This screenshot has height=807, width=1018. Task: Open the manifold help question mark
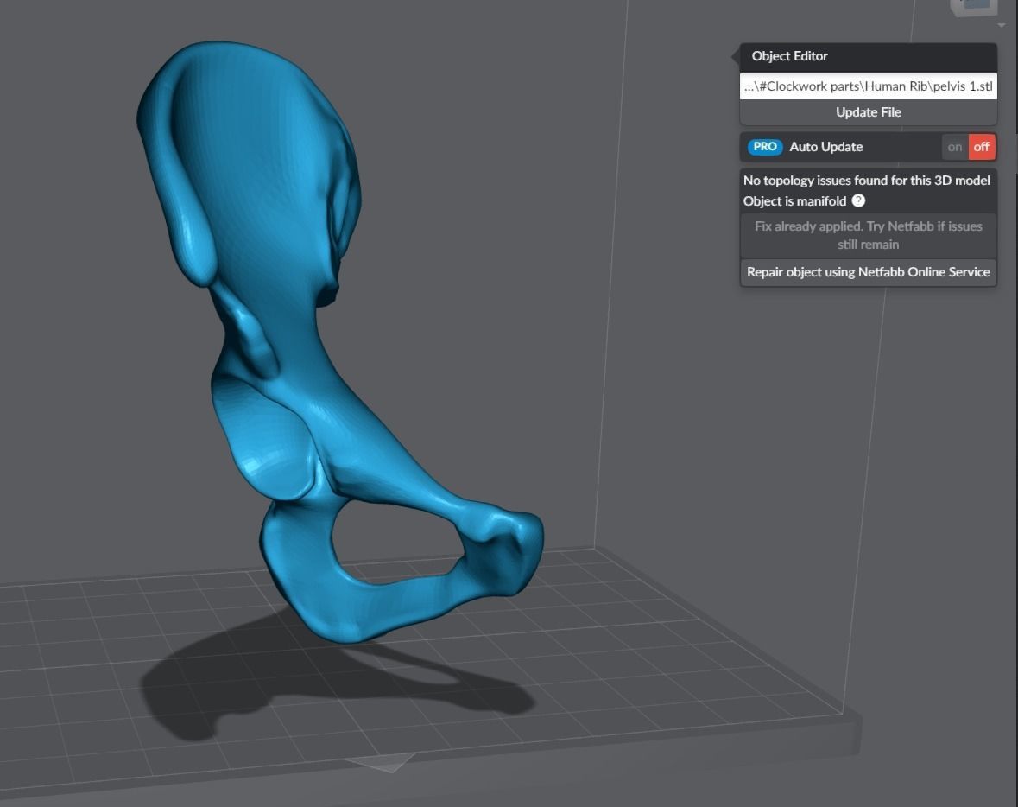click(858, 200)
